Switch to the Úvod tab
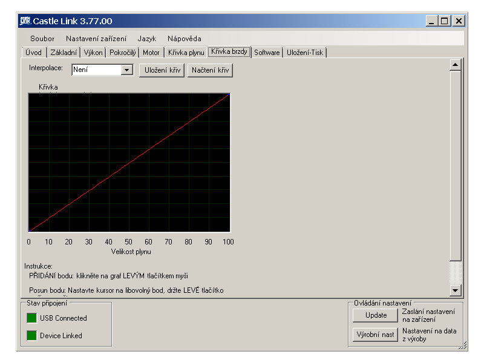The height and width of the screenshot is (363, 484). tap(34, 53)
